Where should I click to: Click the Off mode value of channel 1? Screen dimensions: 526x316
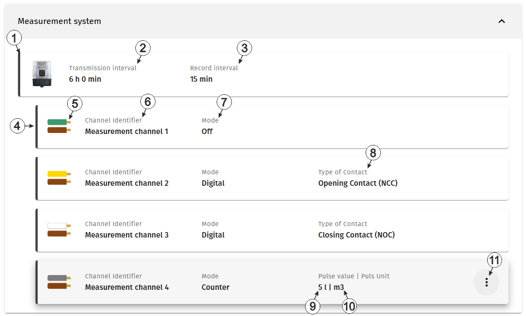point(207,131)
